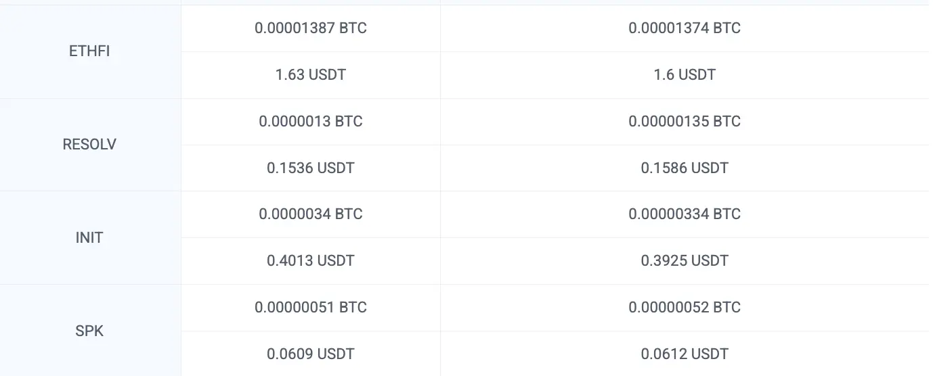Click the INIT row label
The height and width of the screenshot is (376, 933).
click(89, 238)
